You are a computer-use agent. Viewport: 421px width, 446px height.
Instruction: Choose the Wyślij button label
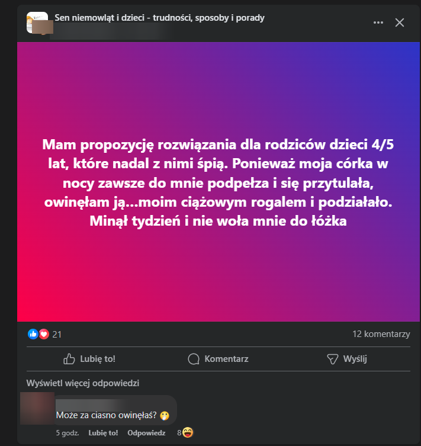[355, 359]
